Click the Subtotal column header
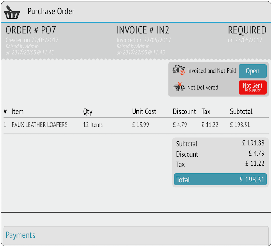This screenshot has width=272, height=247. point(241,112)
